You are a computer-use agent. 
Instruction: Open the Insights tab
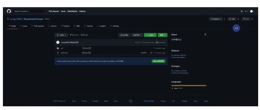(101, 26)
